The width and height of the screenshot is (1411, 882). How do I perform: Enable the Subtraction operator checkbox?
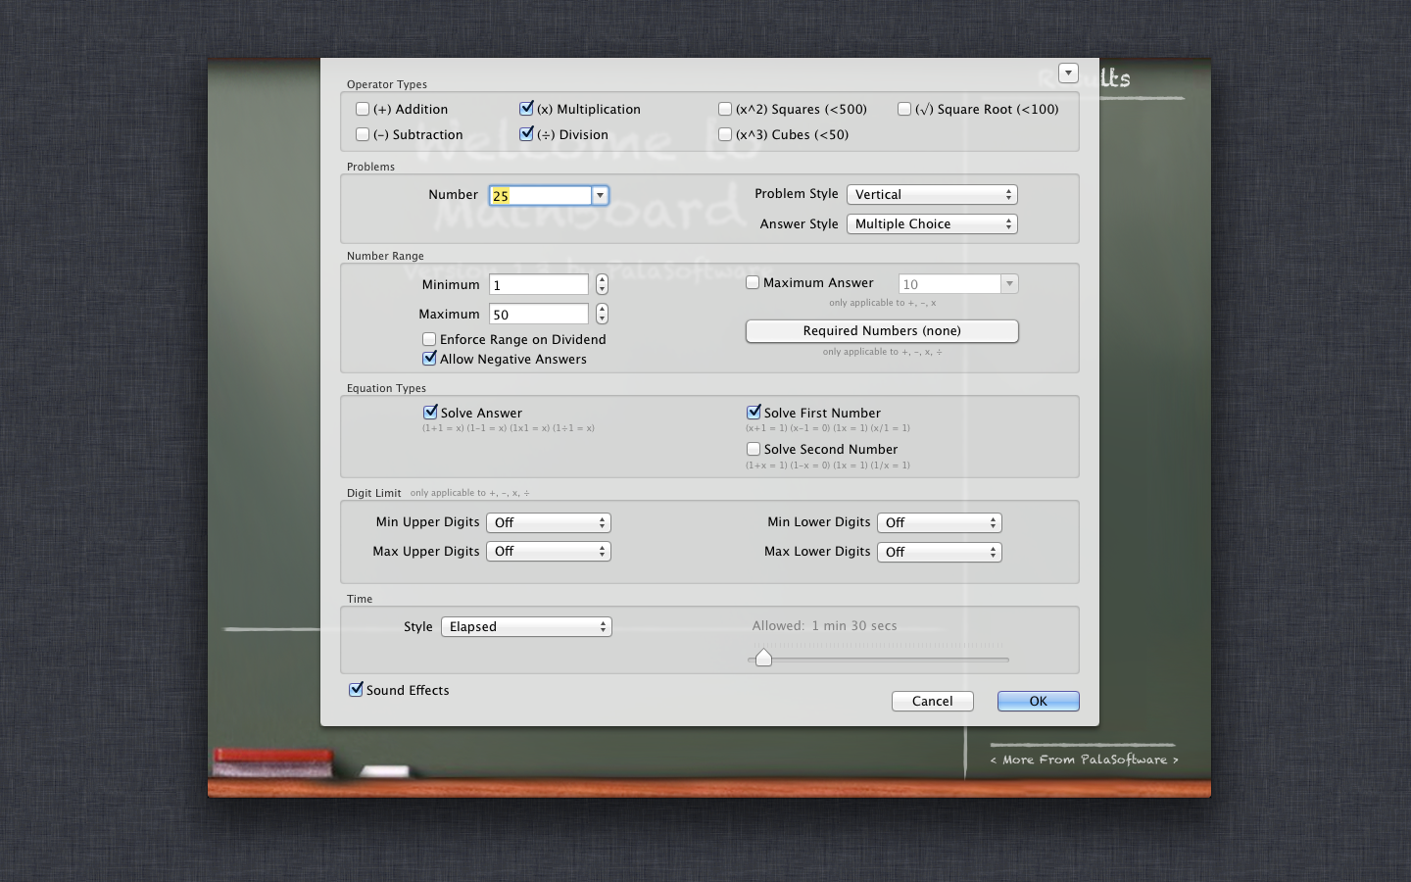pos(363,134)
